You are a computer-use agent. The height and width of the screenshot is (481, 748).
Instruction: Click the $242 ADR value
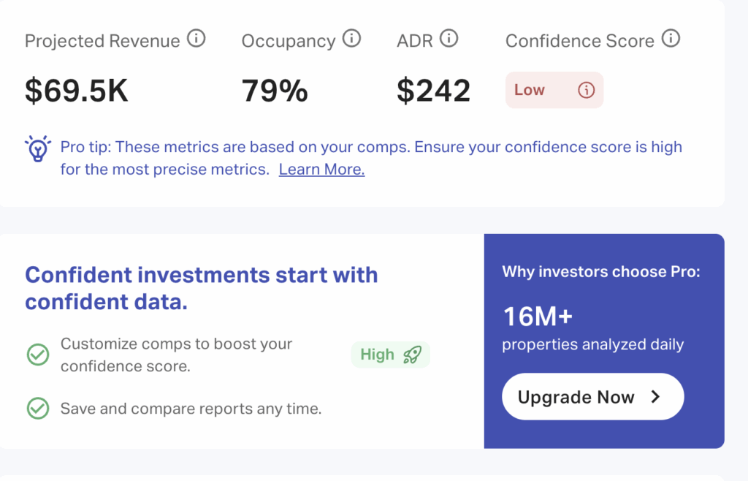(434, 89)
